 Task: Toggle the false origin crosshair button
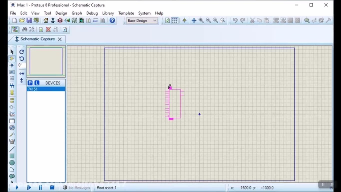[184, 21]
